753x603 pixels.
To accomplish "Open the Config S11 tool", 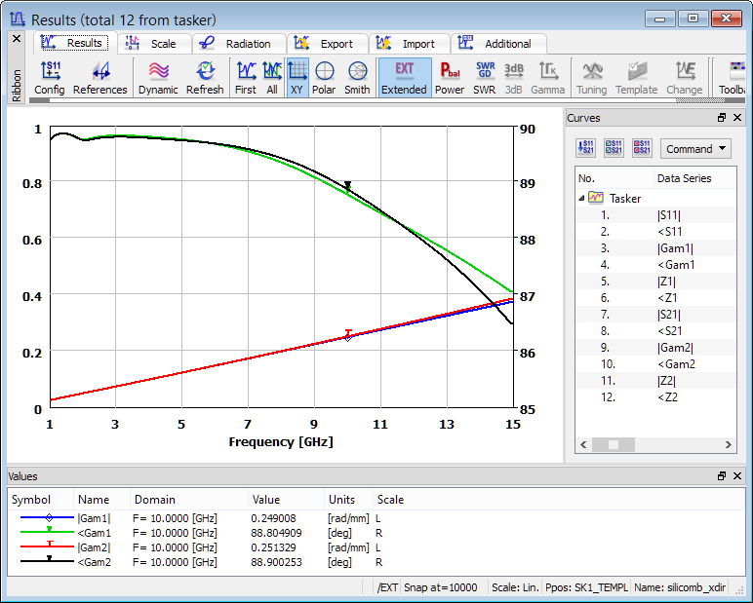I will [x=49, y=77].
